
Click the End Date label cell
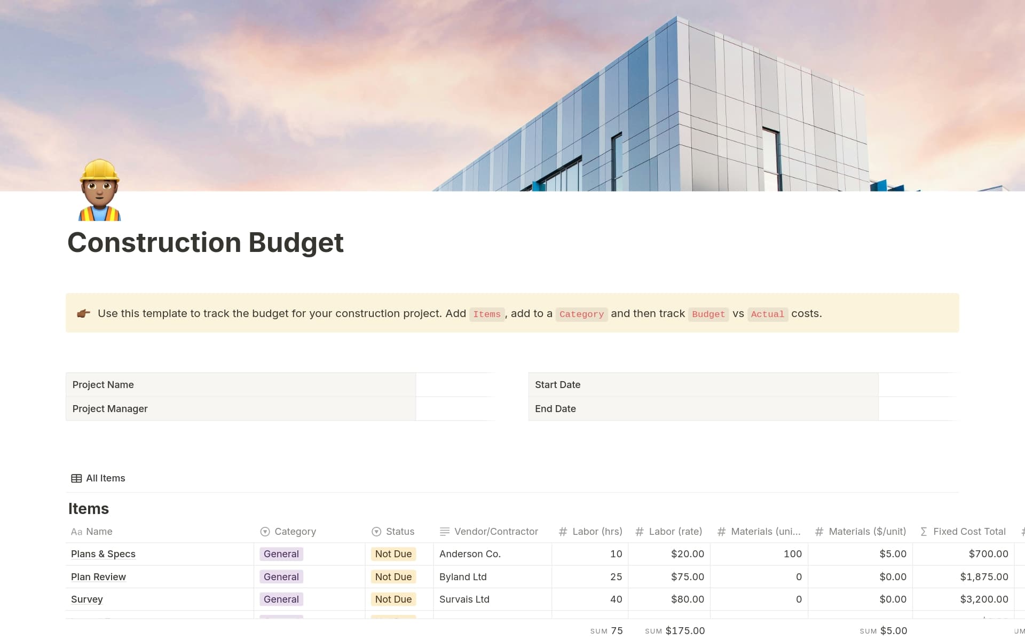click(704, 409)
